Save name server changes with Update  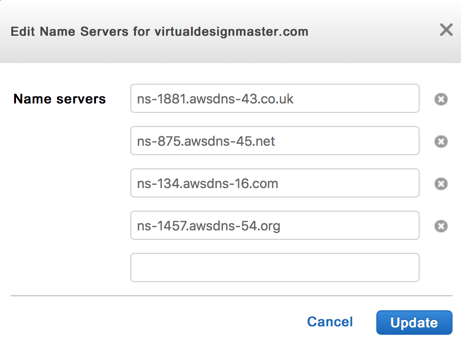click(414, 323)
